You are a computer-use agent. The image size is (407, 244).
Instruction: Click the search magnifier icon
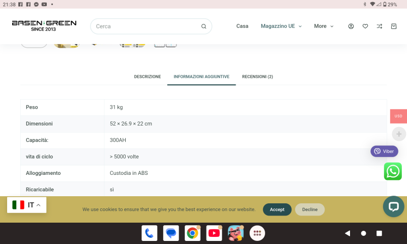[204, 26]
